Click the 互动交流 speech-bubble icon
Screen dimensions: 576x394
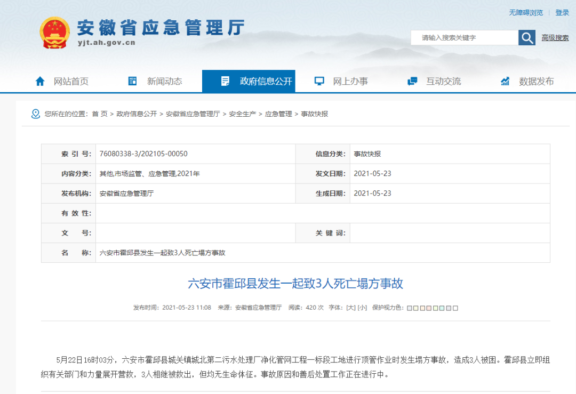click(411, 81)
